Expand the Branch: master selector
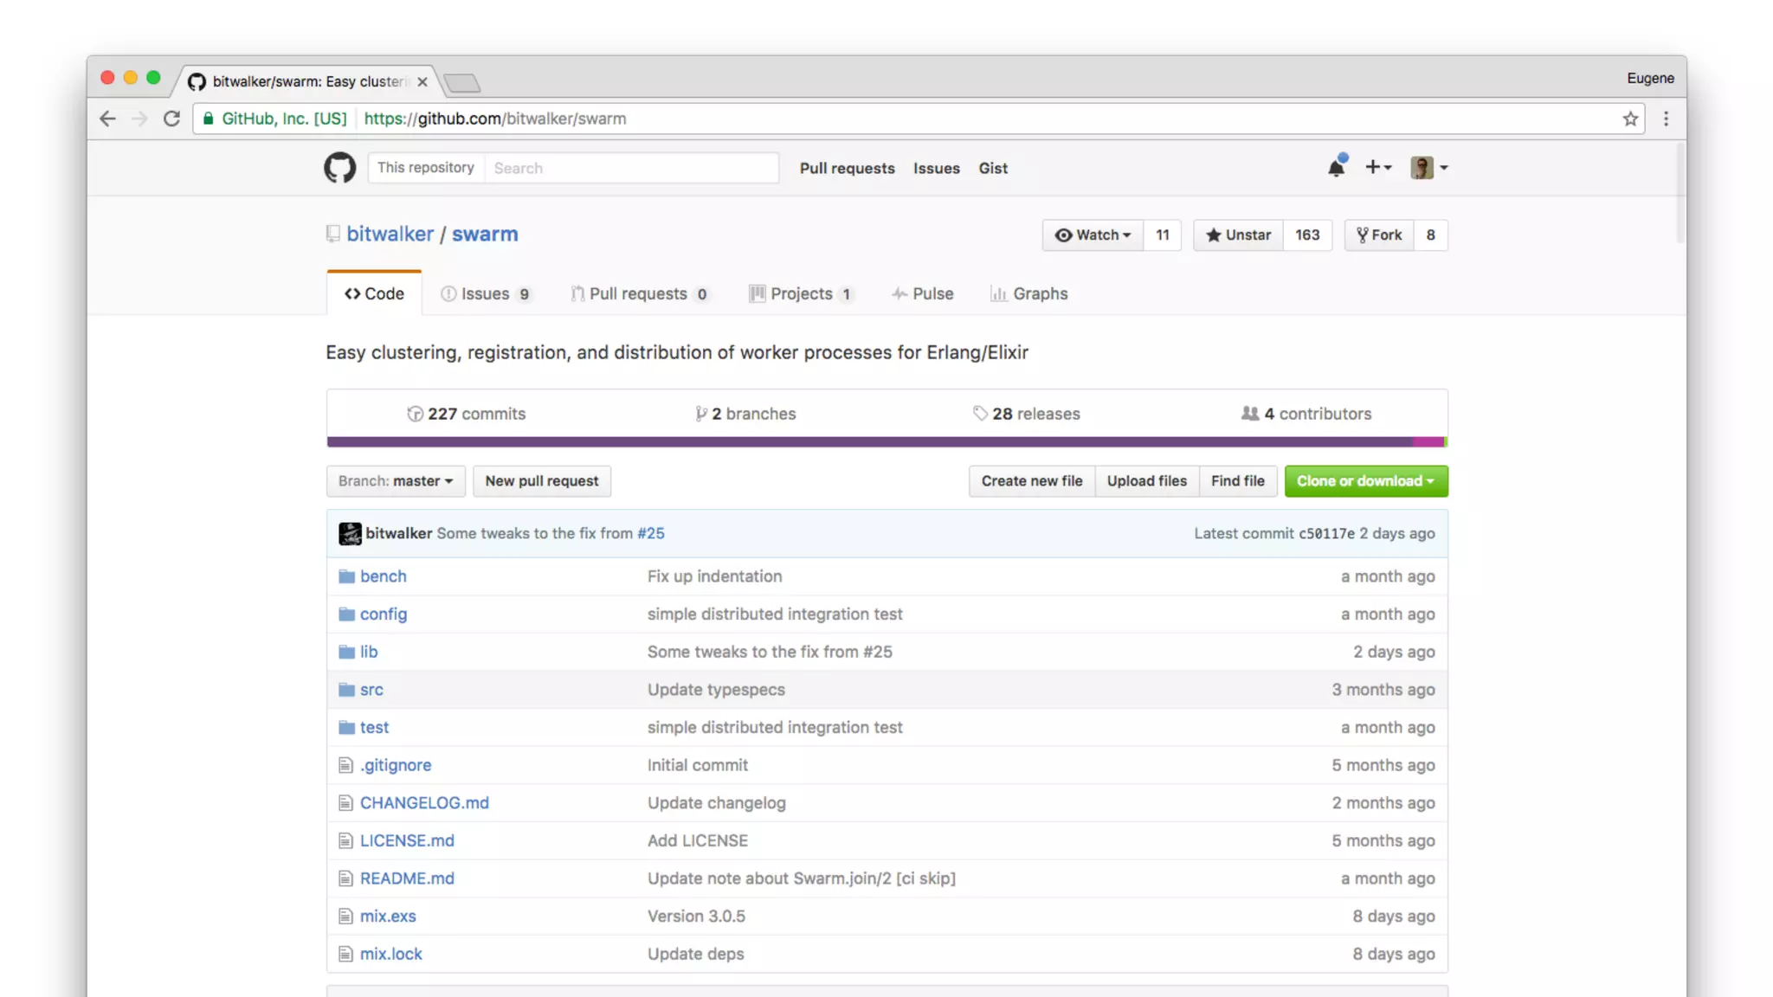Screen dimensions: 1773x997 [396, 481]
